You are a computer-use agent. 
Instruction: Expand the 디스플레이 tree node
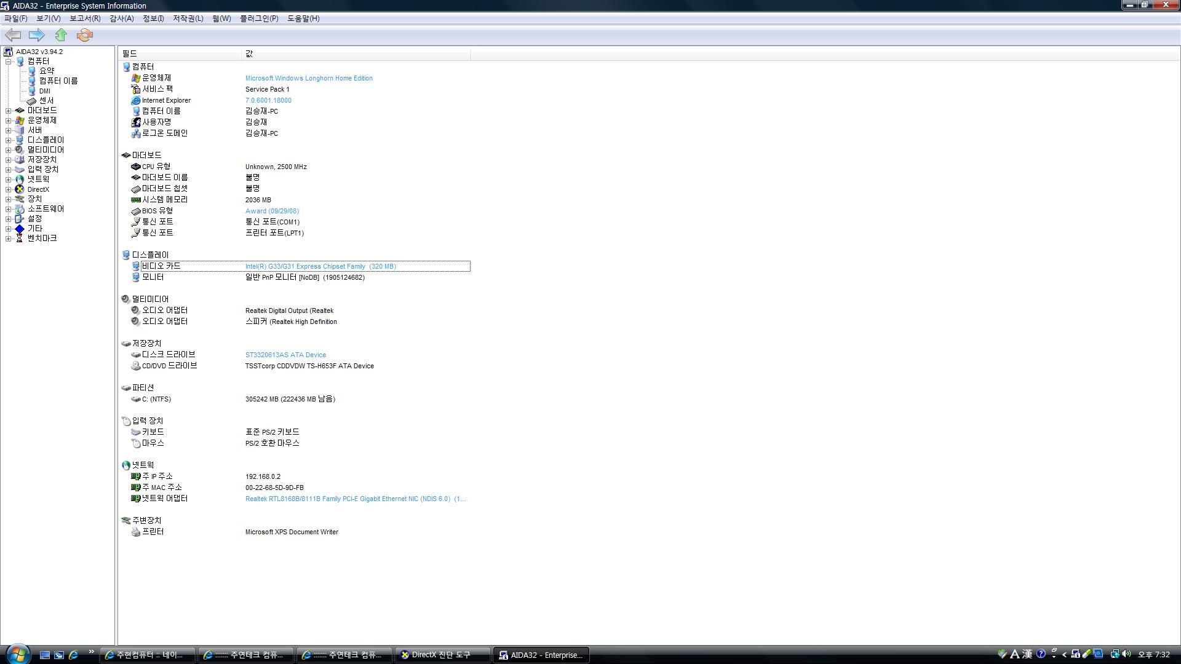8,140
